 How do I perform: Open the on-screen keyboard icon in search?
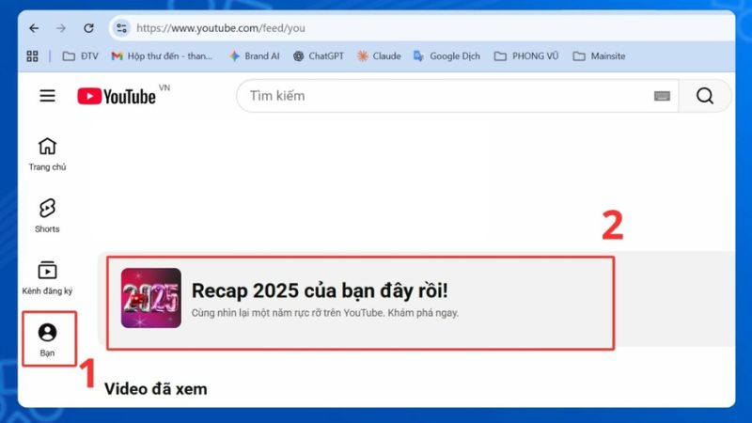click(662, 96)
